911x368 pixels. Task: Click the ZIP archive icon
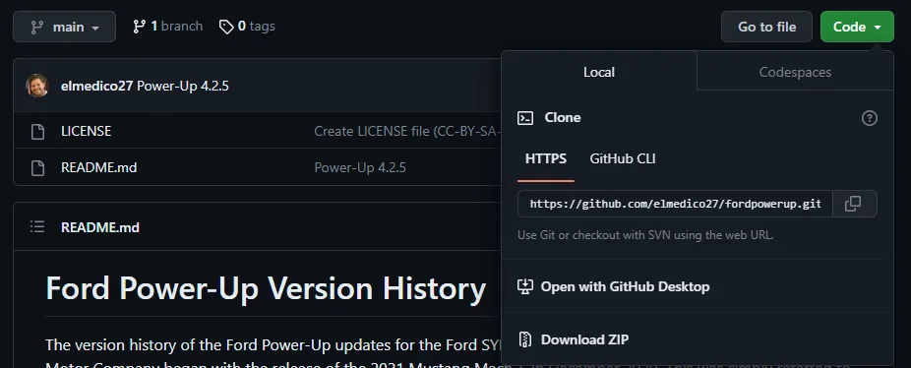[525, 339]
